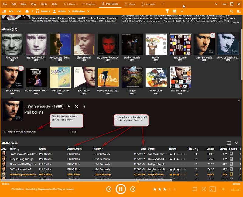Toggle shuffle in the bottom player bar
The image size is (243, 197).
coord(204,189)
